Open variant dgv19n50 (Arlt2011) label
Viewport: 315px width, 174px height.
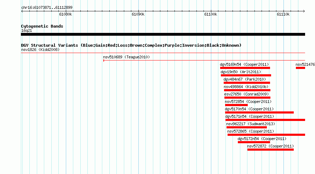pyautogui.click(x=241, y=72)
